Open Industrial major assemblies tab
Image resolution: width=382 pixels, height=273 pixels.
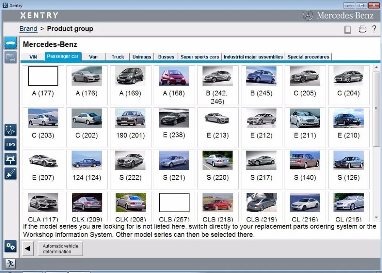pos(253,57)
